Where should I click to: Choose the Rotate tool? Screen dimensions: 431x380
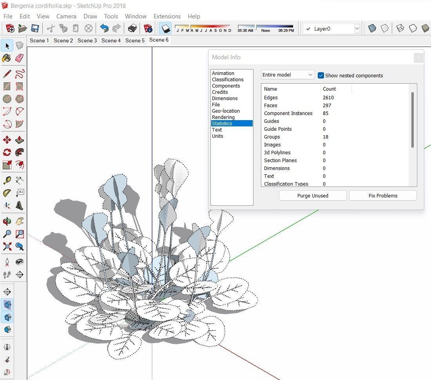pos(7,152)
